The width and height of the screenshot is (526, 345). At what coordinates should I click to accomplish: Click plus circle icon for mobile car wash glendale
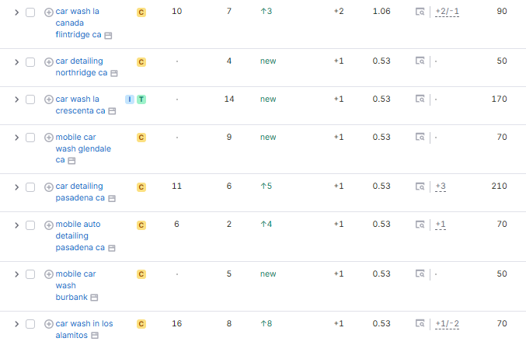49,138
